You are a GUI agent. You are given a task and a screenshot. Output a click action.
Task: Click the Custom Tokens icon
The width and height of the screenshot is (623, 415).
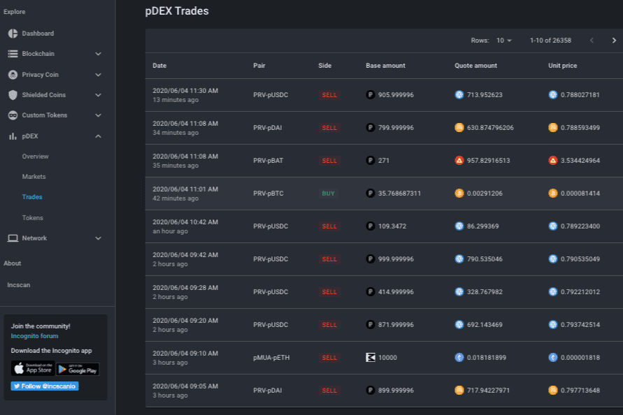(x=12, y=115)
